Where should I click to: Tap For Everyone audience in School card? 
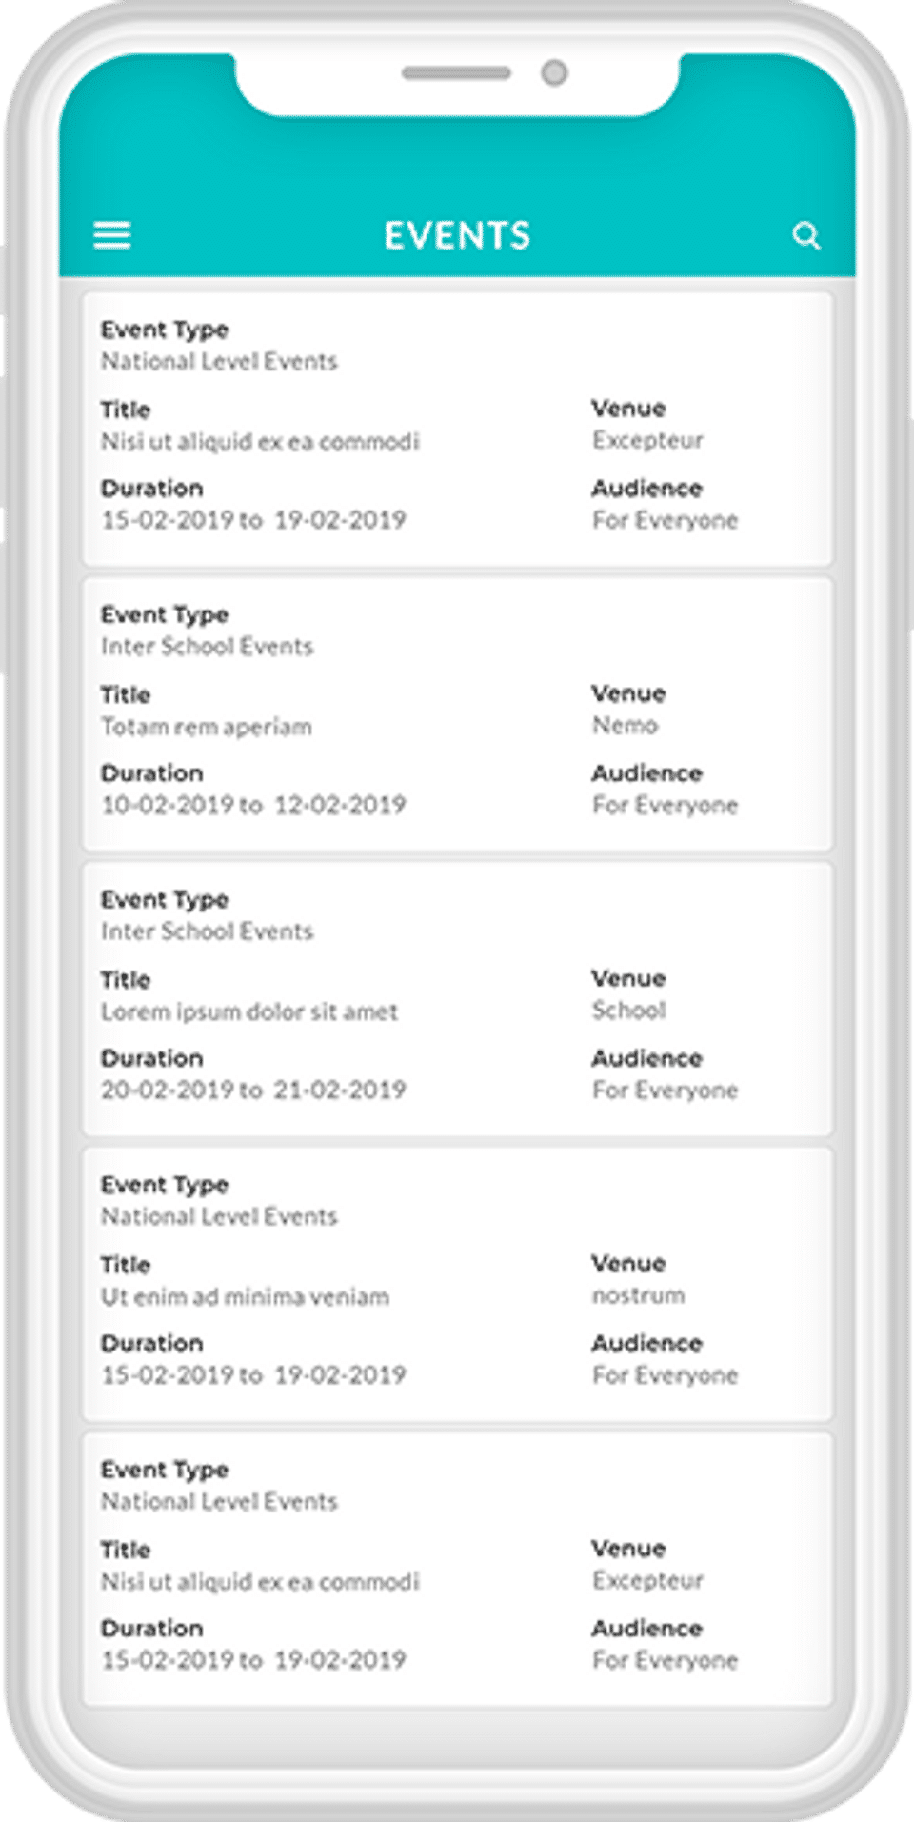(x=665, y=1091)
